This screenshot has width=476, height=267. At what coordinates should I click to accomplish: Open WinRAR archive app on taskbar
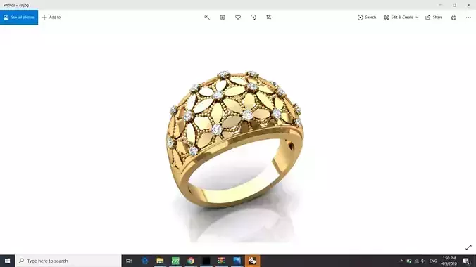click(x=222, y=261)
